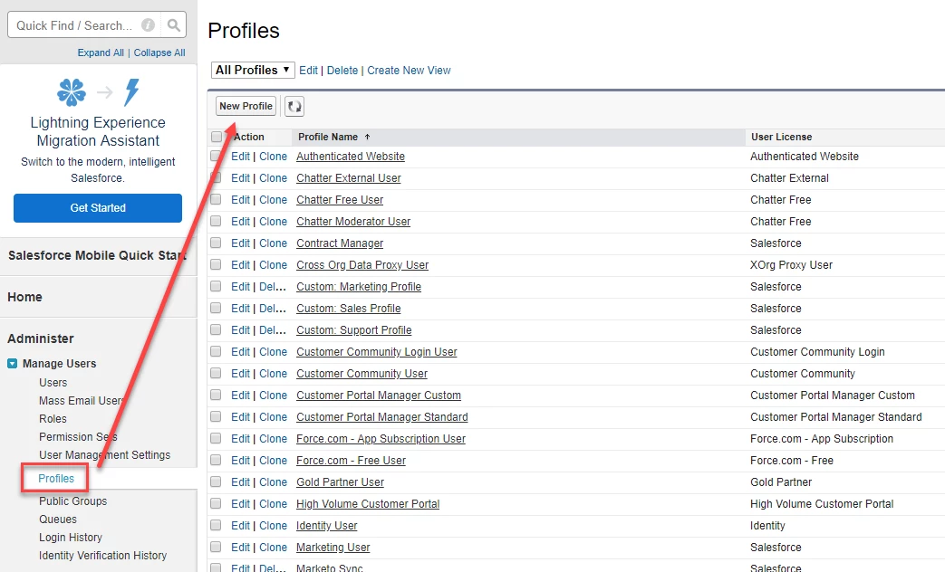
Task: Click Edit next to view dropdown
Action: [308, 71]
